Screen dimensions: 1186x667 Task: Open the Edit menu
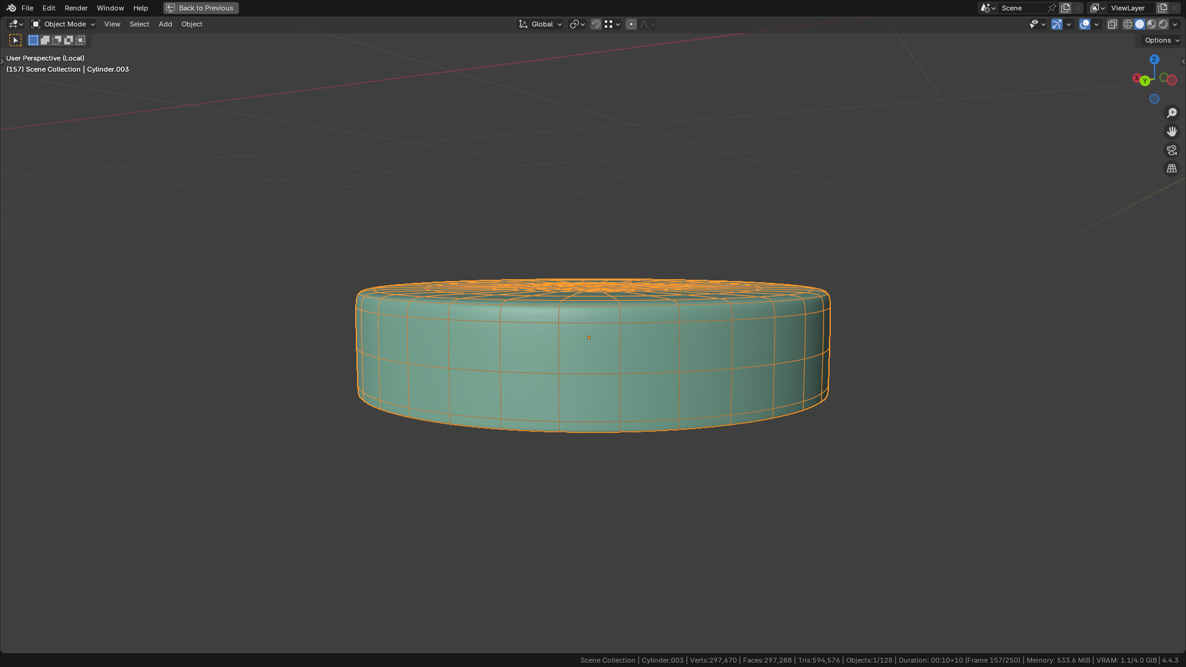click(x=49, y=8)
